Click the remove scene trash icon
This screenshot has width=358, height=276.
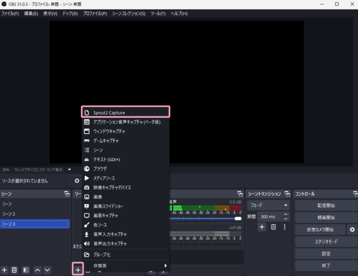(x=14, y=270)
